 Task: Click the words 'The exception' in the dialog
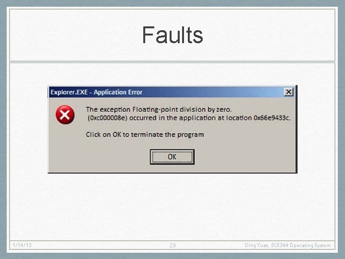point(108,109)
